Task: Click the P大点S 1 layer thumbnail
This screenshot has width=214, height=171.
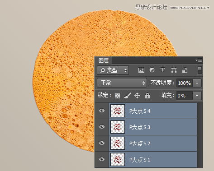Action: click(118, 160)
